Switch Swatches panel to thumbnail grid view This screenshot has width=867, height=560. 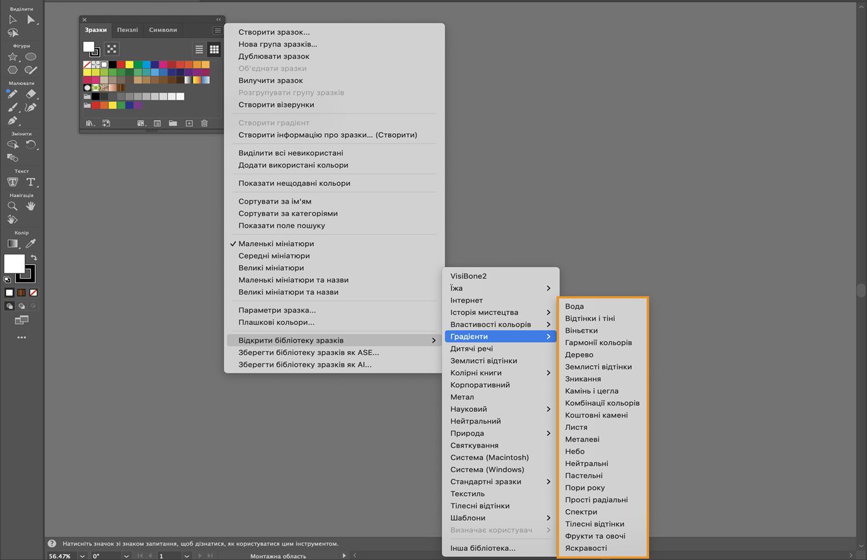click(x=214, y=50)
